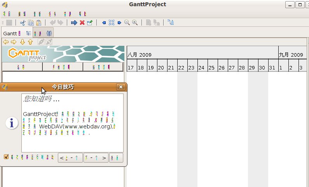The image size is (309, 187).
Task: Click day 3 under 九月 2009
Action: point(303,66)
